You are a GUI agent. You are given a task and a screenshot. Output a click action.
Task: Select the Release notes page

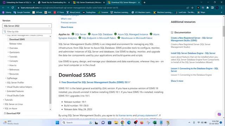pos(15,44)
